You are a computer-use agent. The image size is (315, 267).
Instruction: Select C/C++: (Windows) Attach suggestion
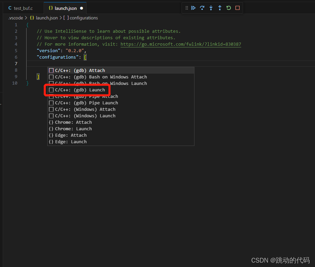coord(121,109)
